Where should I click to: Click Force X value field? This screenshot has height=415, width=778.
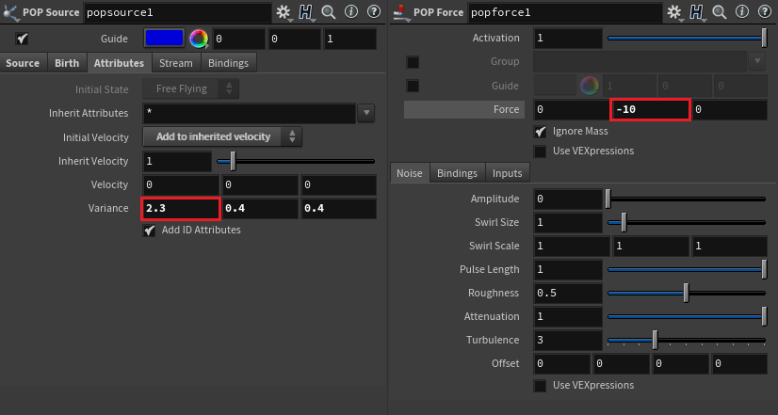point(572,109)
